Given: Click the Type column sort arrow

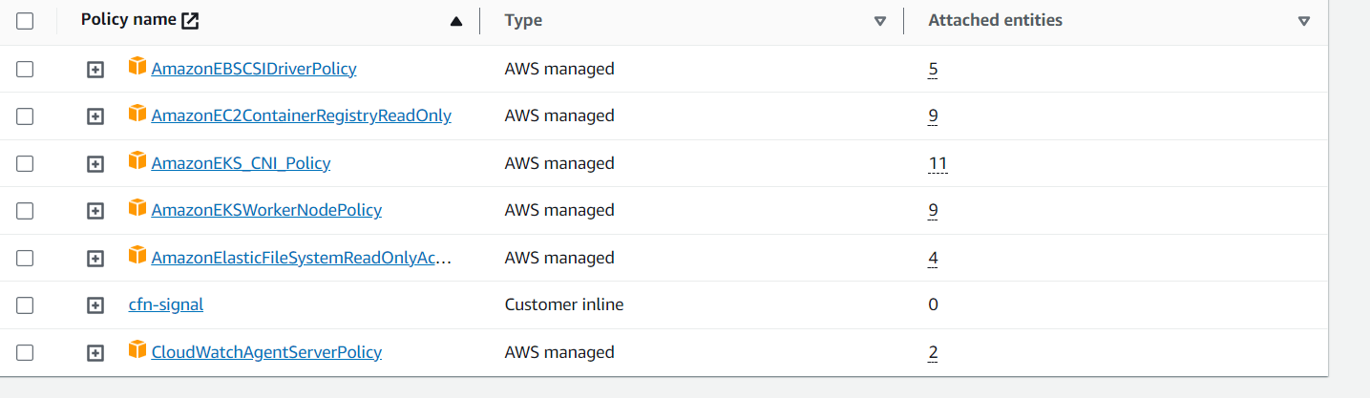Looking at the screenshot, I should (x=880, y=21).
